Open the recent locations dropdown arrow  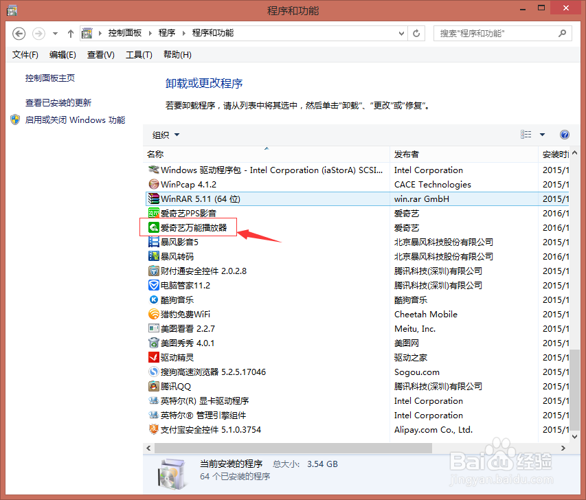pos(56,34)
